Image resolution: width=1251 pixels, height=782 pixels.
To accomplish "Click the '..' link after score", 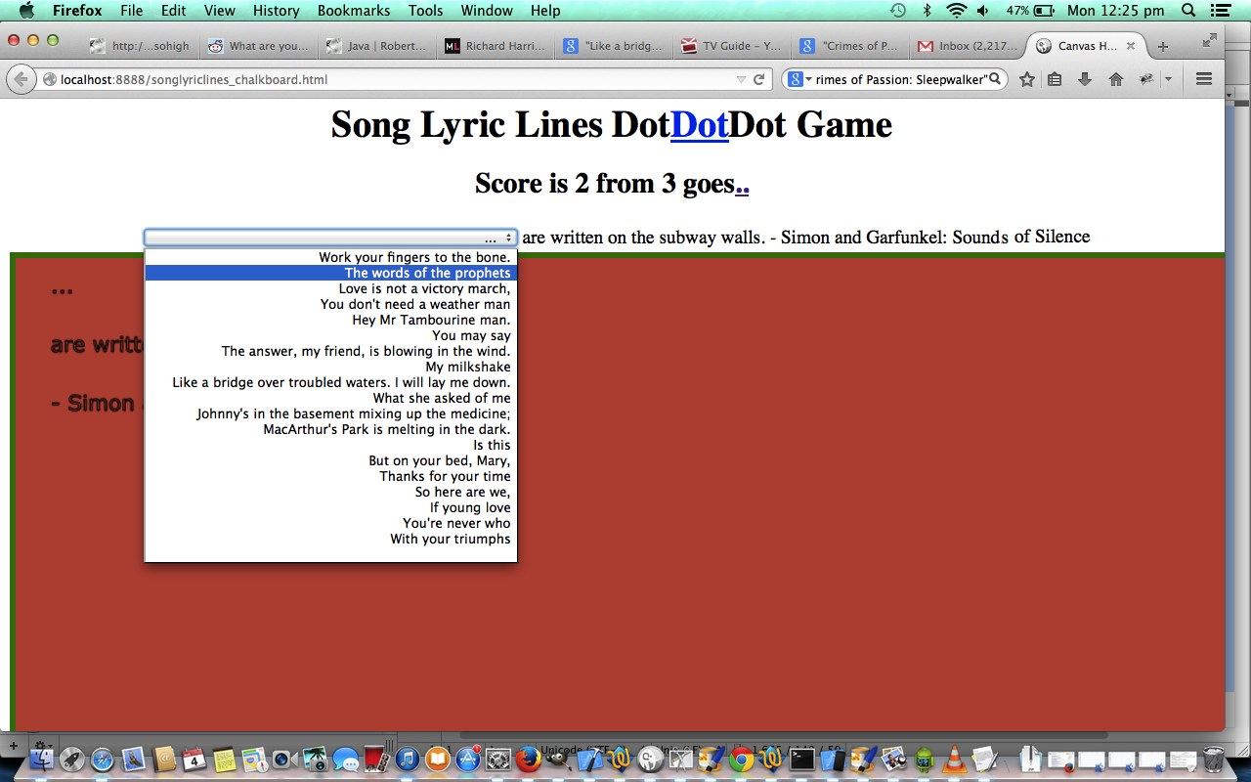I will 742,184.
